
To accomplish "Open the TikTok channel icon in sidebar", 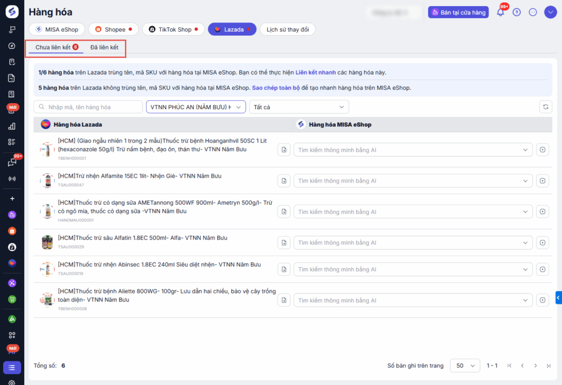I will [12, 247].
